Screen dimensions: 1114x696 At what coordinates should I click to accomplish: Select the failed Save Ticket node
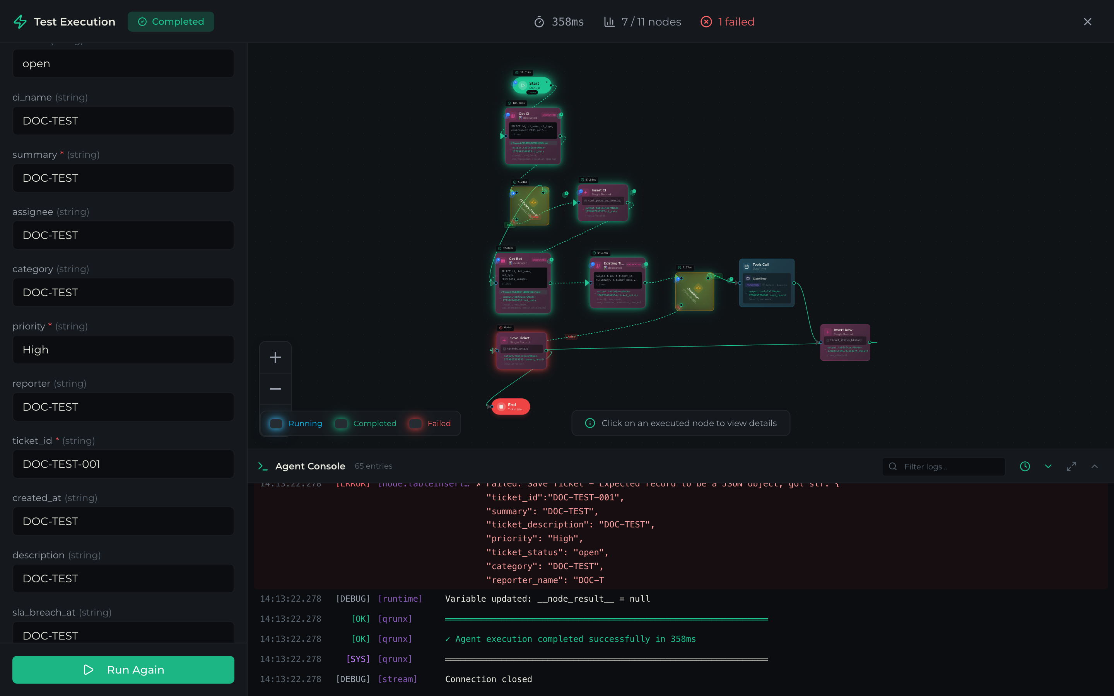tap(521, 350)
